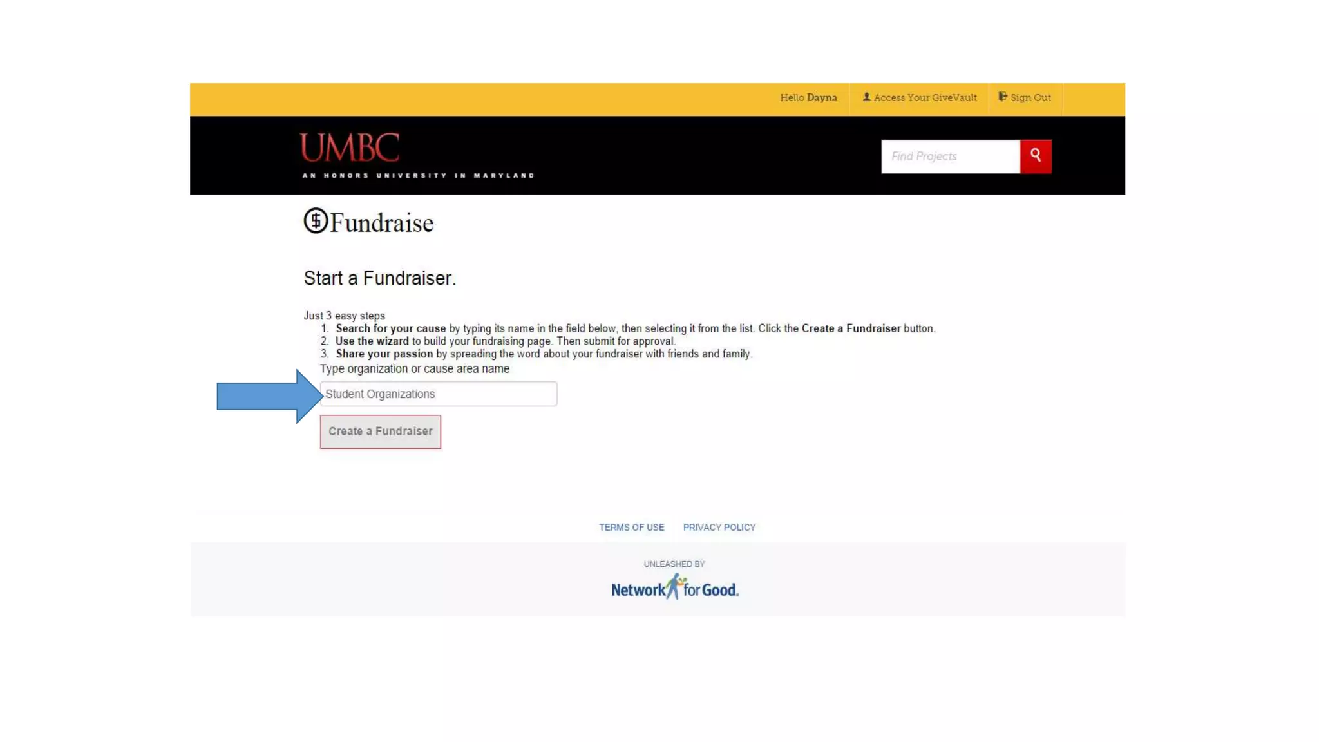
Task: Click the red magnifier search button
Action: click(x=1035, y=156)
